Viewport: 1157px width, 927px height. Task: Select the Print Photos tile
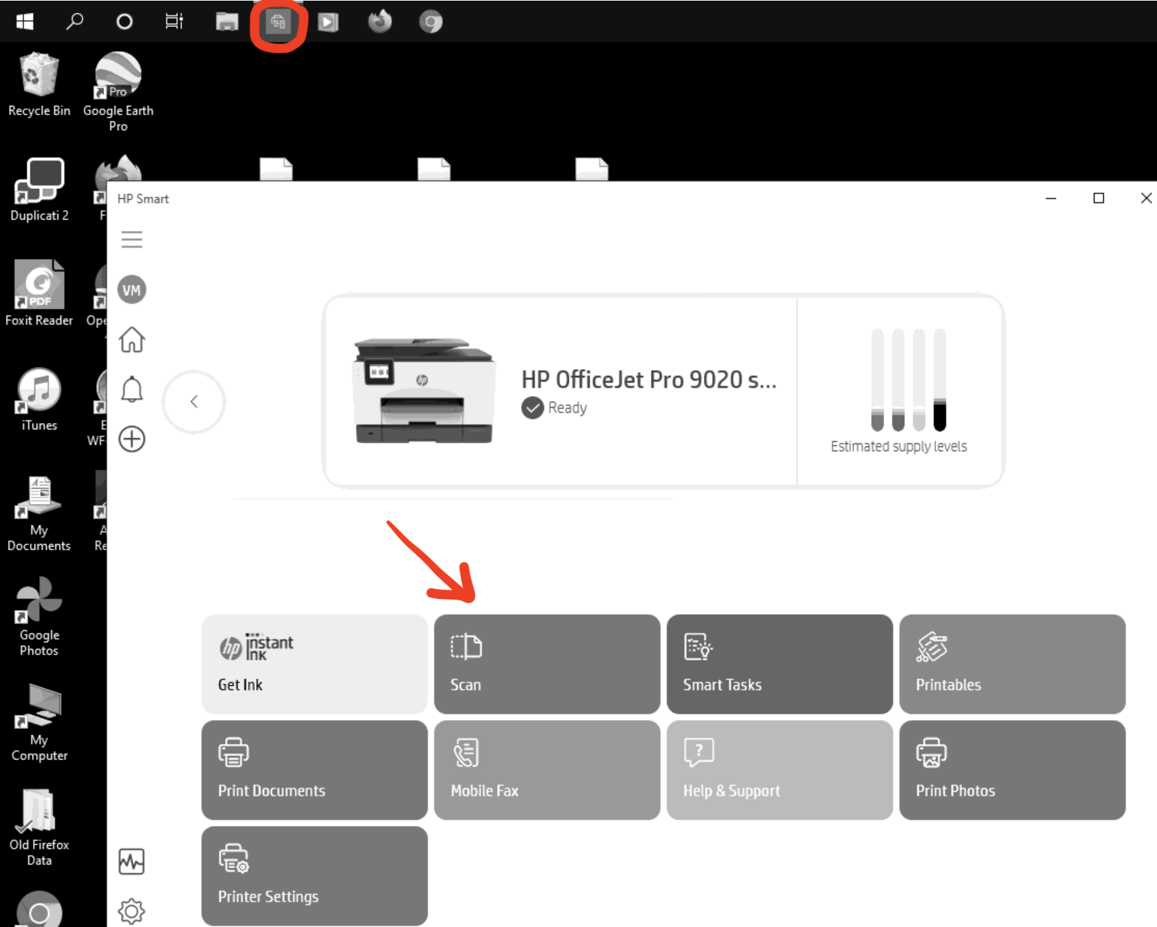pos(1012,769)
